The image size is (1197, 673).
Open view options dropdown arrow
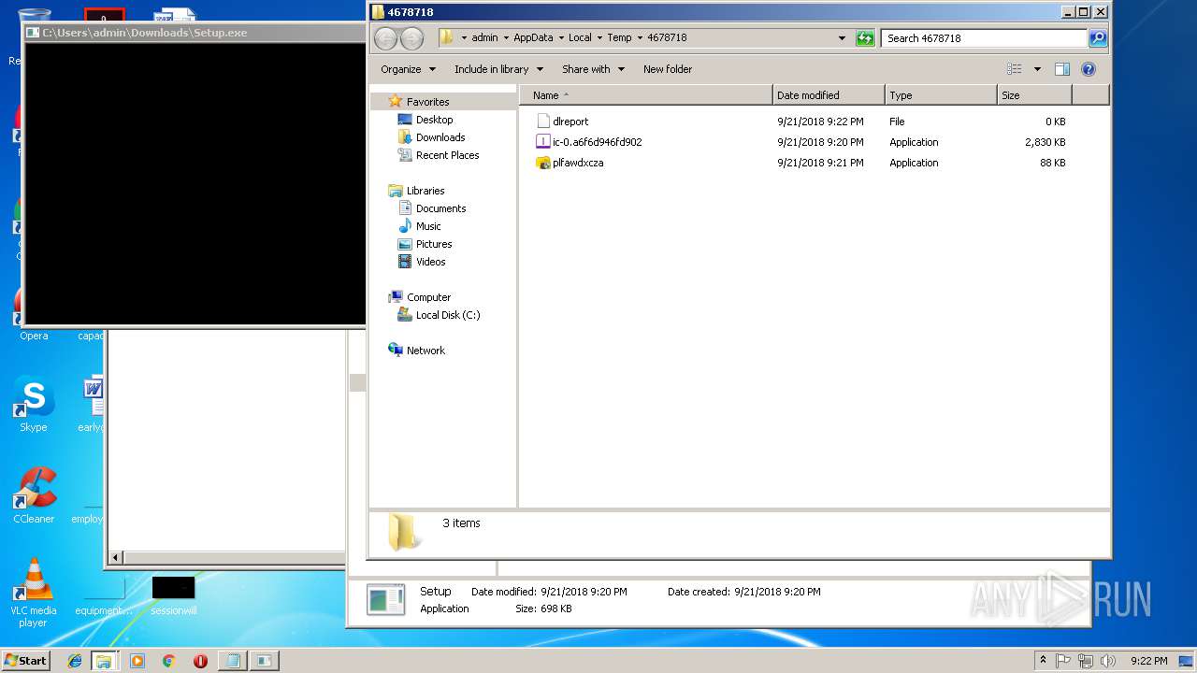[x=1037, y=69]
